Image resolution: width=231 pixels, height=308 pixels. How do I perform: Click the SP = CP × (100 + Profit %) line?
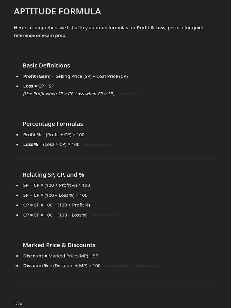(57, 185)
